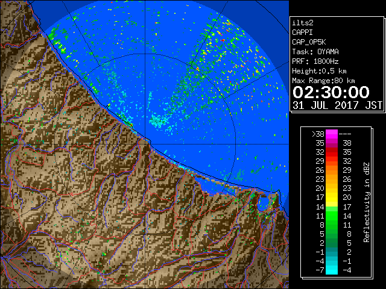Pick the red legend swatch beside left "32"
This screenshot has width=386, height=289.
pyautogui.click(x=332, y=152)
